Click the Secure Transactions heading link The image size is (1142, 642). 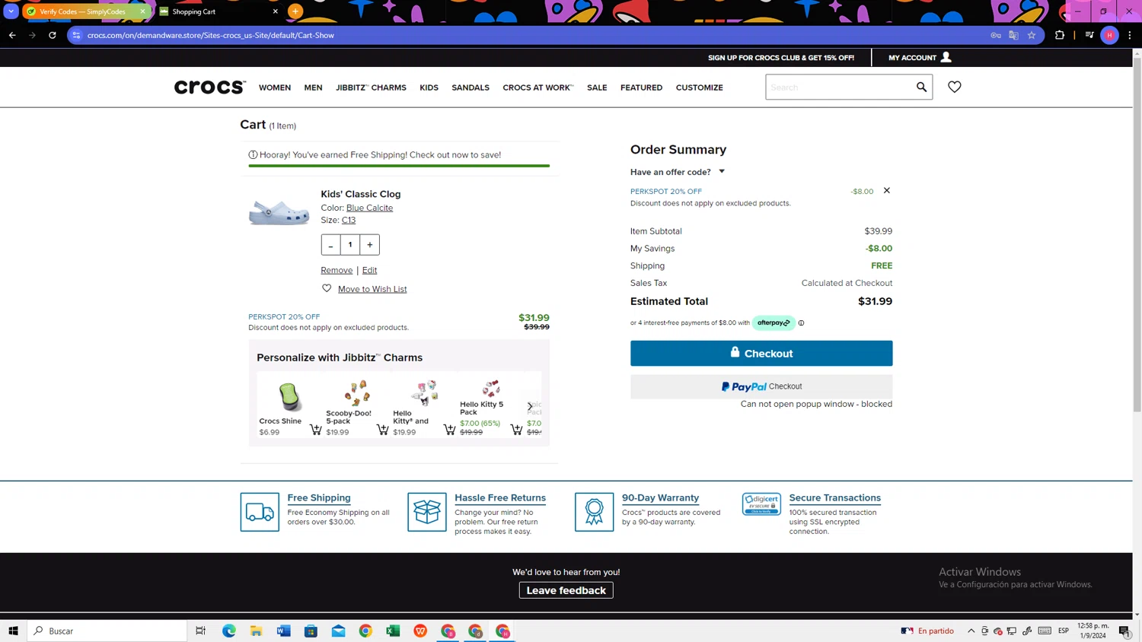click(834, 497)
